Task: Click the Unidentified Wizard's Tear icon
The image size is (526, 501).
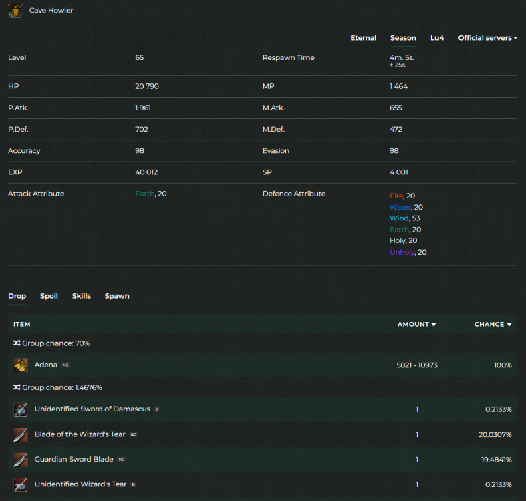Action: (21, 484)
